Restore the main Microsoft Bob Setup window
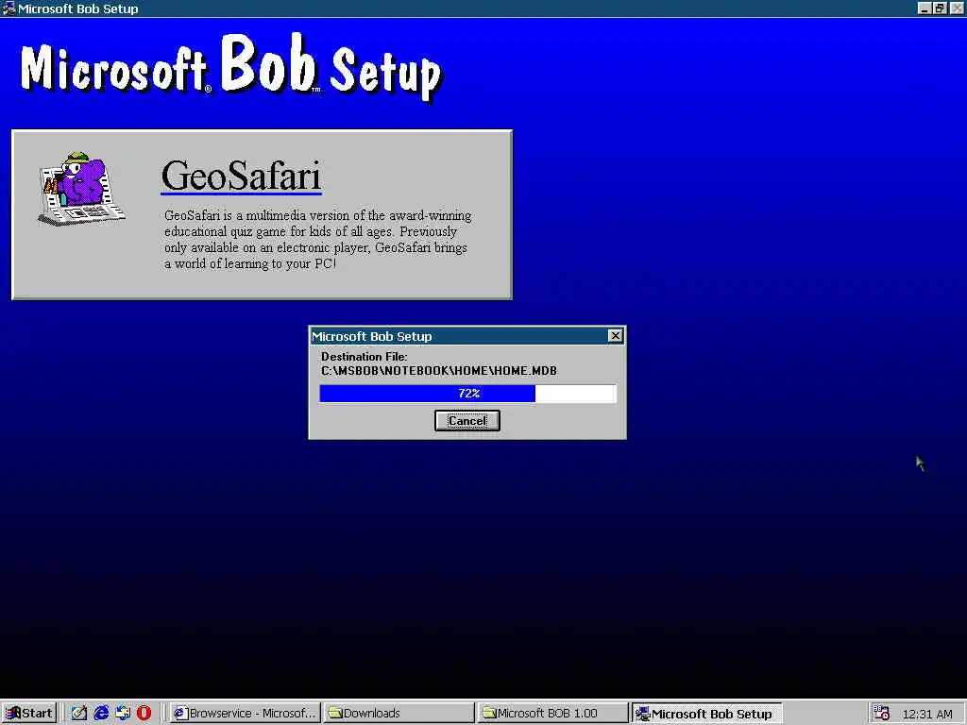 (940, 8)
